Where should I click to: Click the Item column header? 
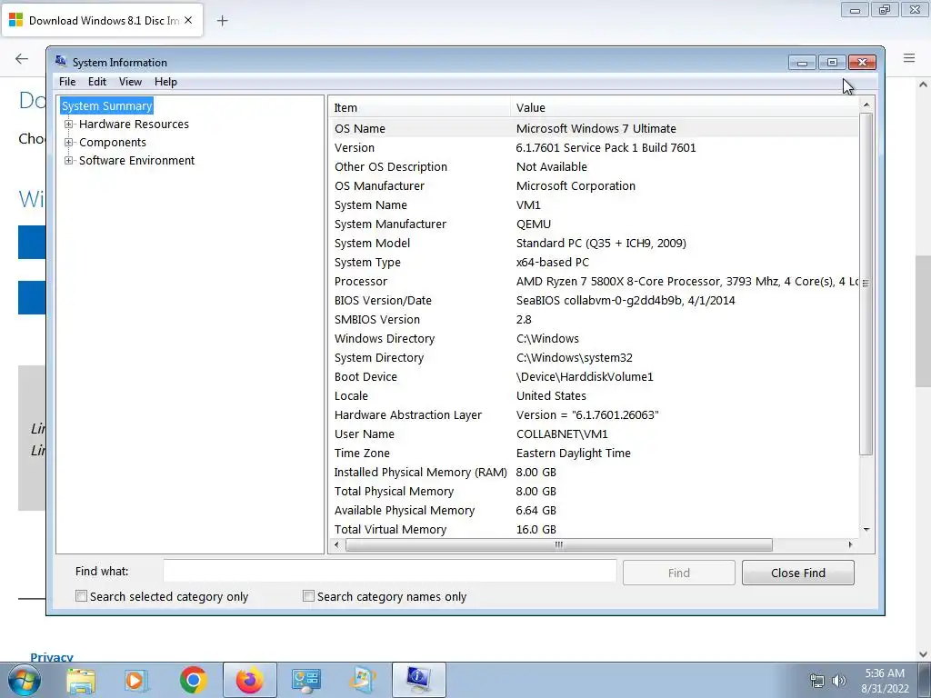pos(420,107)
